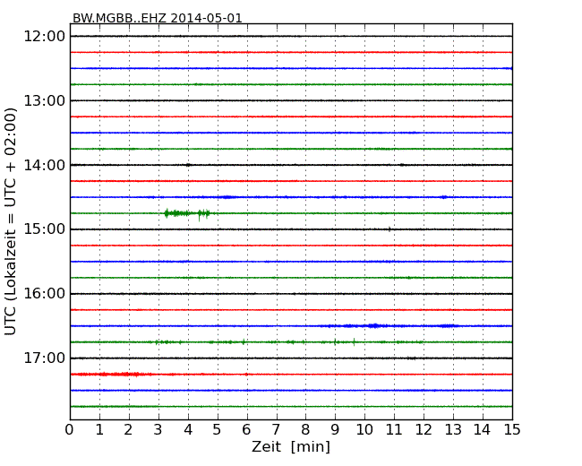Click the x-axis tick label 6
The height and width of the screenshot is (466, 582).
(x=246, y=430)
